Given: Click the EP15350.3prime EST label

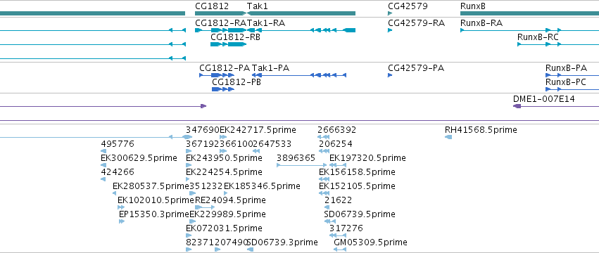Looking at the screenshot, I should (154, 214).
